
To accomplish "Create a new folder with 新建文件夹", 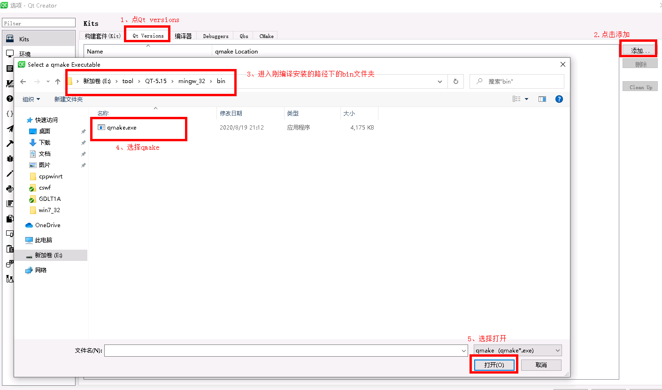I will [x=68, y=99].
